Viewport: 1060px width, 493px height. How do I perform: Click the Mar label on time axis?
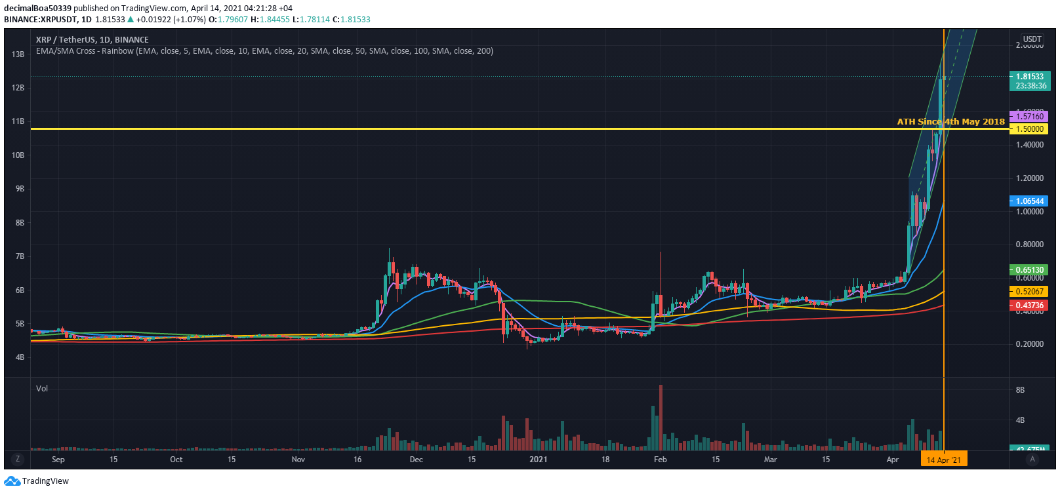pyautogui.click(x=771, y=460)
